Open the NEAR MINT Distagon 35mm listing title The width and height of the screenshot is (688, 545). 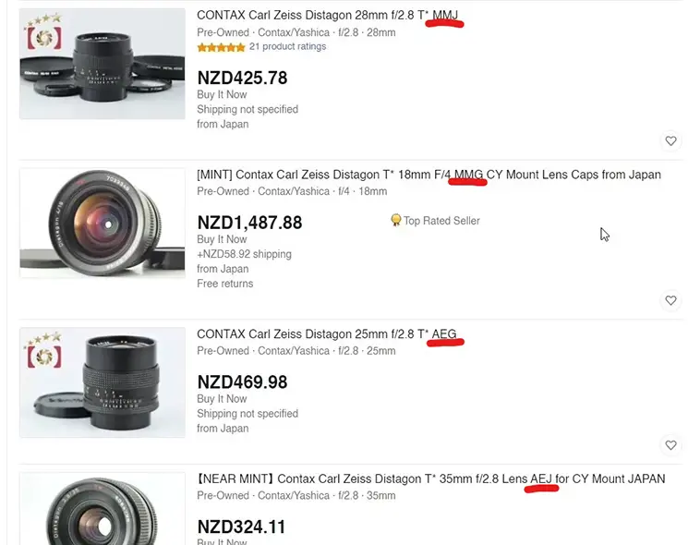[430, 478]
